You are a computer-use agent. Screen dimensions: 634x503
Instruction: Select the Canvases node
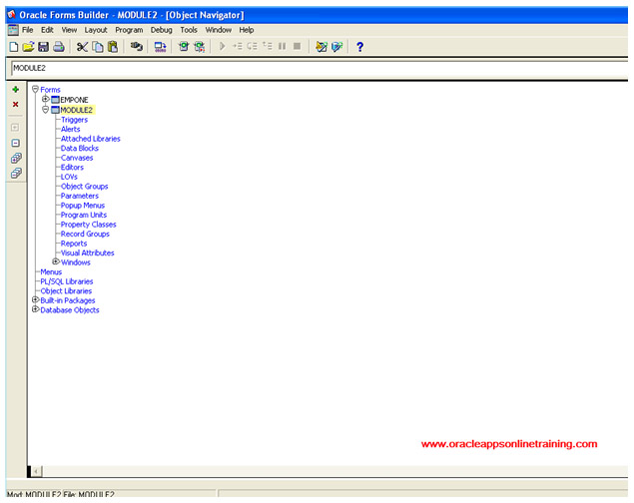pyautogui.click(x=77, y=158)
